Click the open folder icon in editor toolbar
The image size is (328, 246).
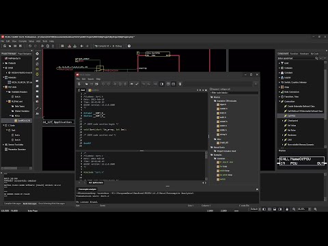(87, 84)
